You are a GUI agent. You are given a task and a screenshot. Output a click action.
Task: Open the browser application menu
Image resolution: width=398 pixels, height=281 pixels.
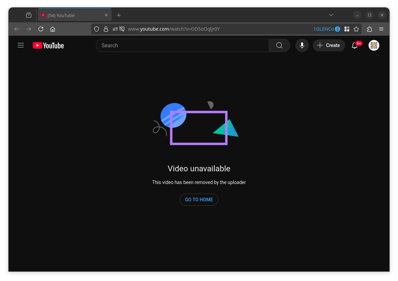(x=381, y=29)
